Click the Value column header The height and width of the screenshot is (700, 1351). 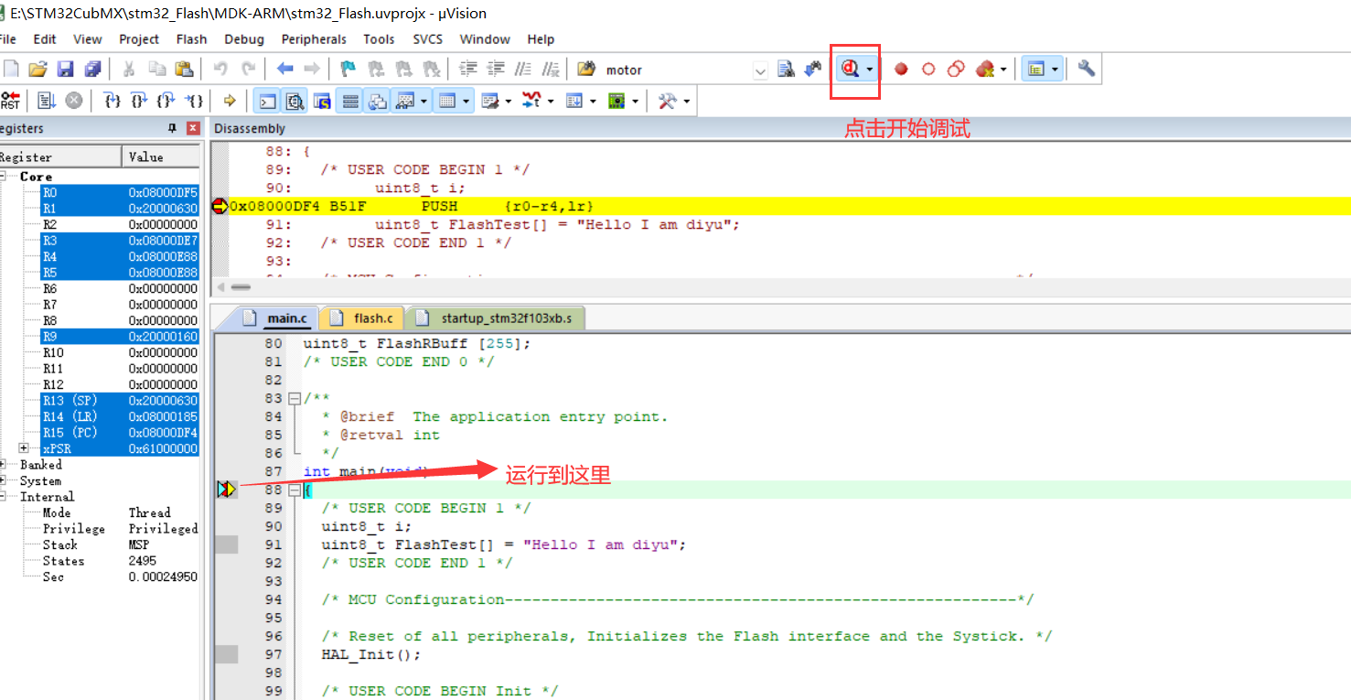[x=161, y=157]
